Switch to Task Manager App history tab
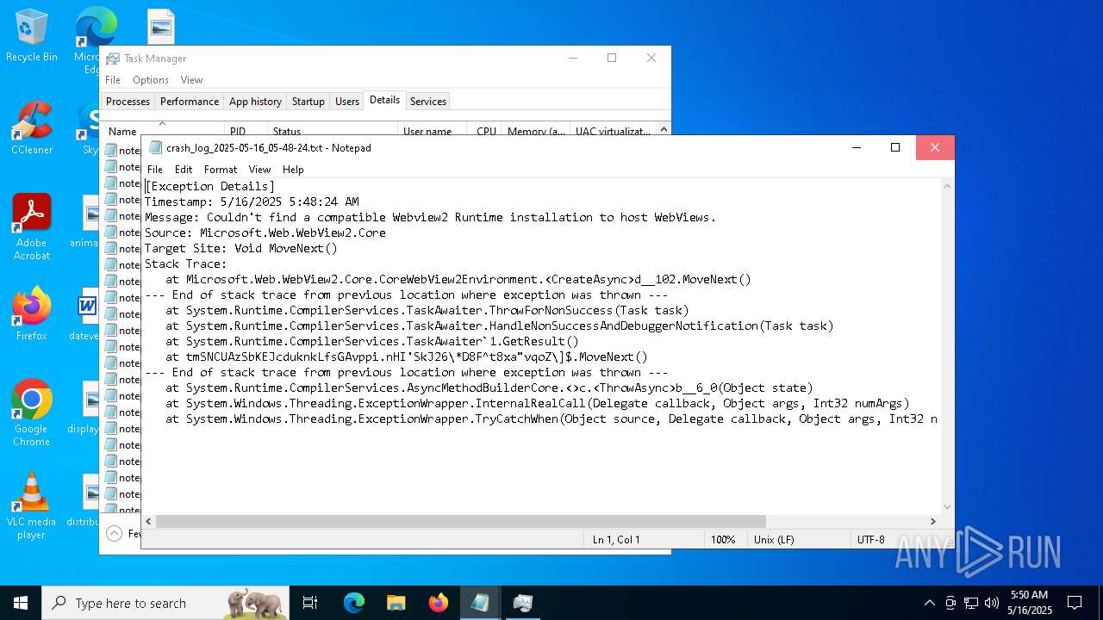The height and width of the screenshot is (620, 1103). tap(255, 102)
